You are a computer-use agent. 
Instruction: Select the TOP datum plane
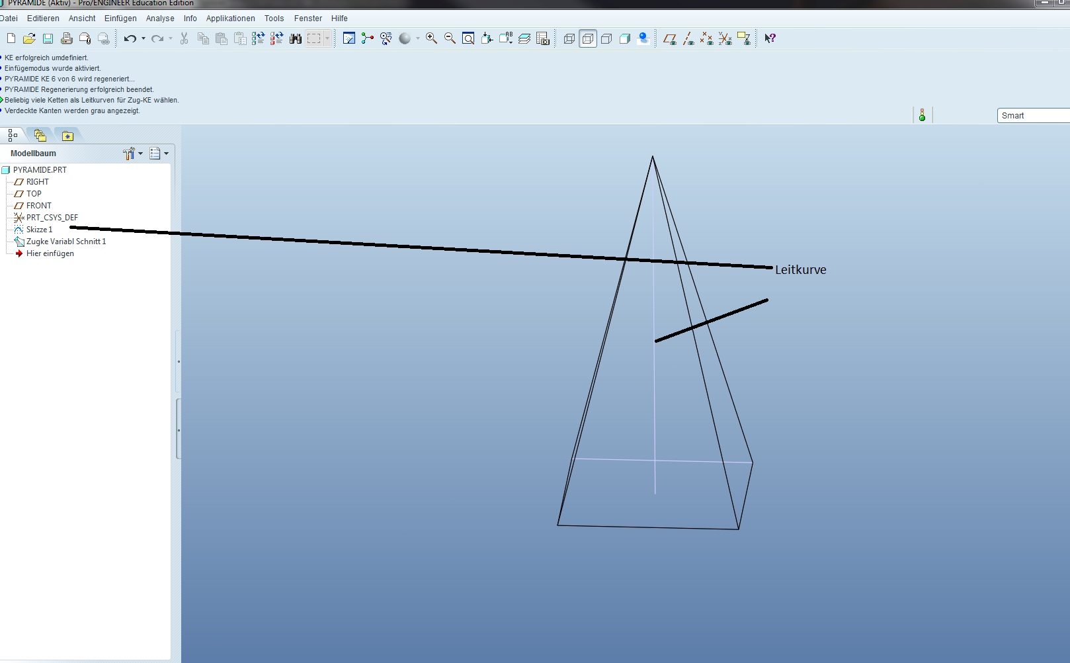click(28, 194)
